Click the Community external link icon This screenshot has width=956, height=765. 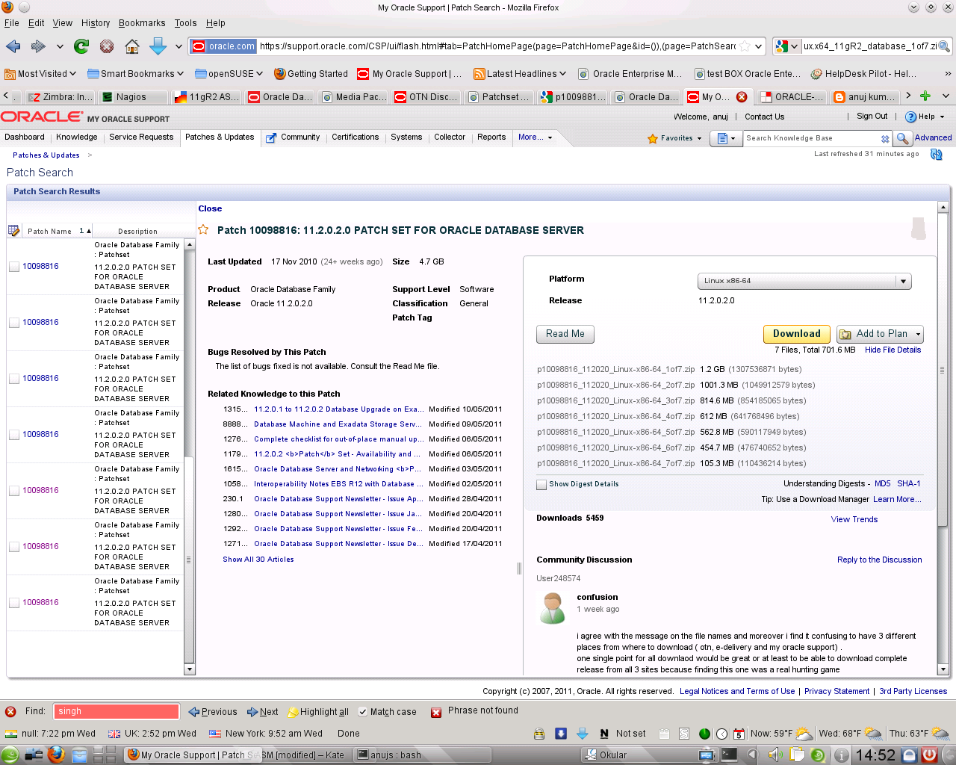pyautogui.click(x=271, y=137)
